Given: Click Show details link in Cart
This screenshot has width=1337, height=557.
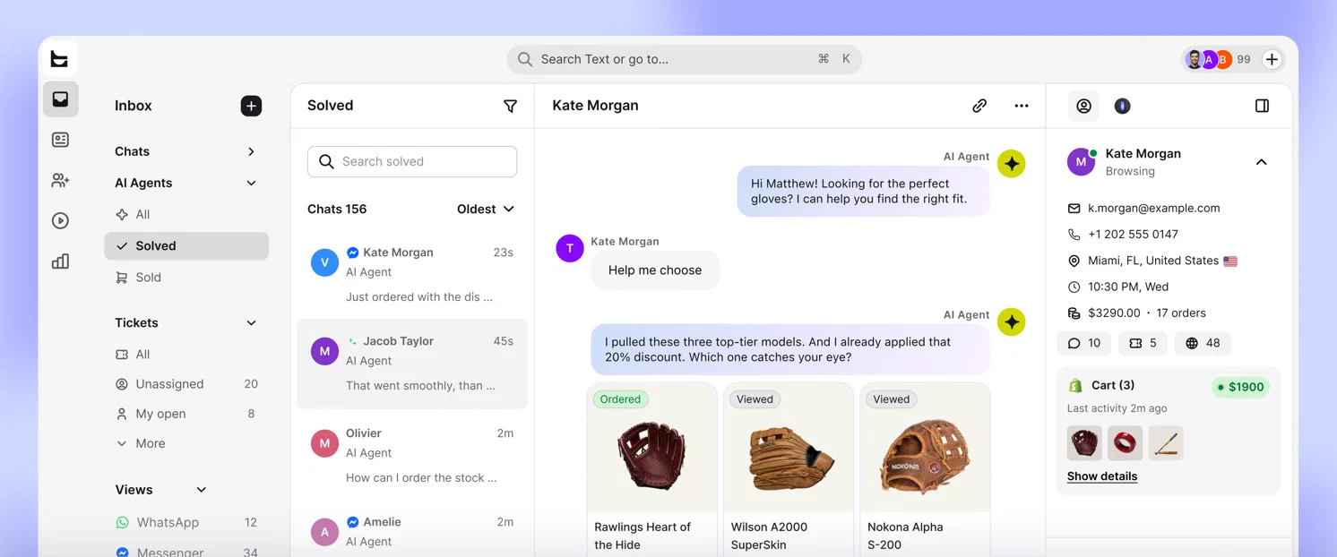Looking at the screenshot, I should click(x=1101, y=476).
